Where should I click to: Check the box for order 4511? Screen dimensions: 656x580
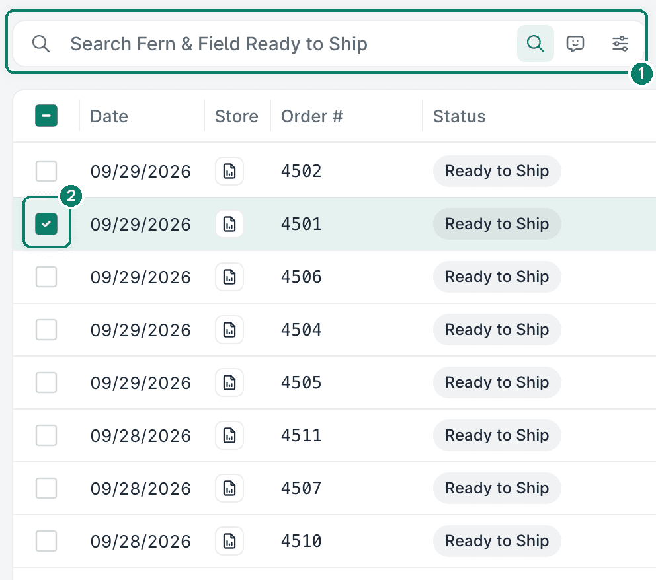[x=46, y=435]
